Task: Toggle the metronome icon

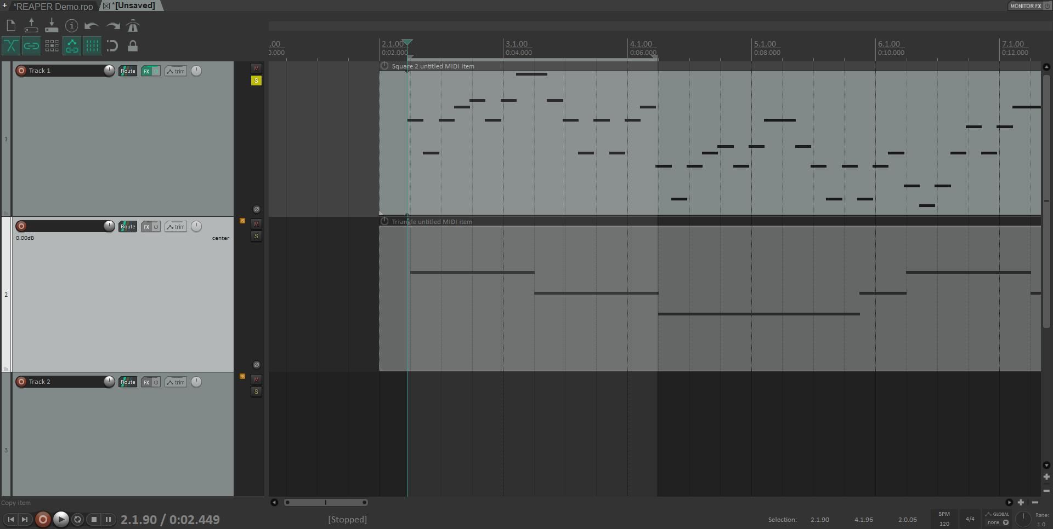Action: pyautogui.click(x=133, y=26)
